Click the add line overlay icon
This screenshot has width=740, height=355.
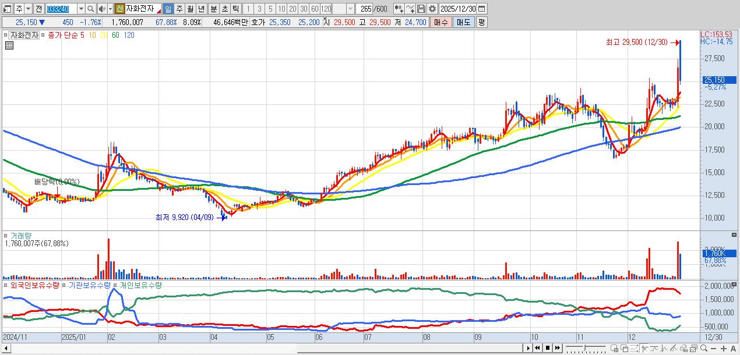[410, 9]
